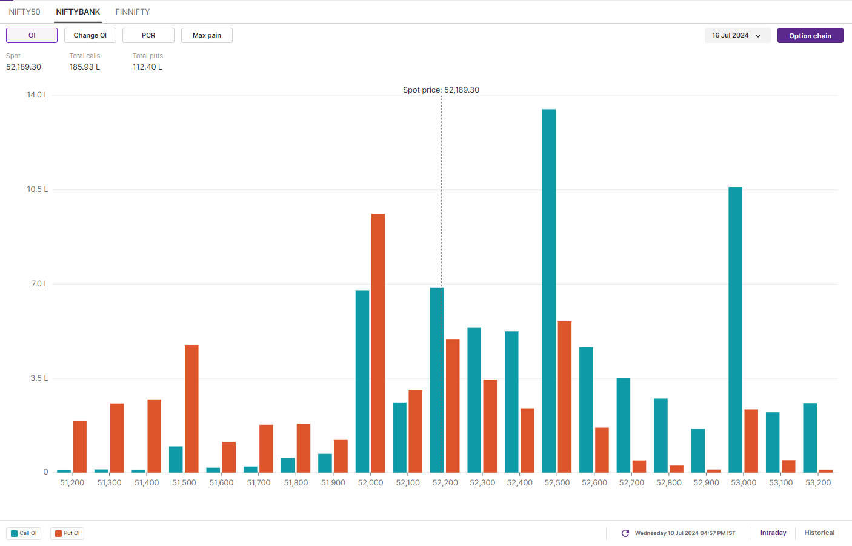This screenshot has height=546, width=852.
Task: Click the 51,200 strike axis label
Action: tap(72, 482)
